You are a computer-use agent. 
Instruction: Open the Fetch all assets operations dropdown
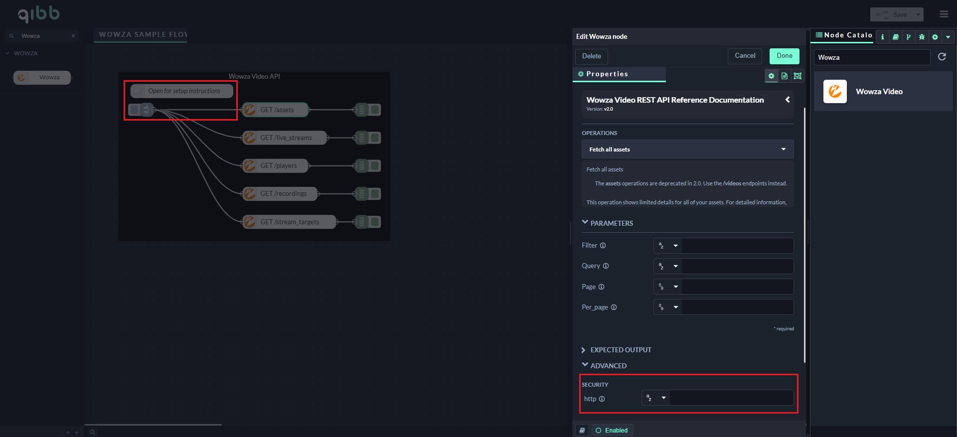click(687, 149)
